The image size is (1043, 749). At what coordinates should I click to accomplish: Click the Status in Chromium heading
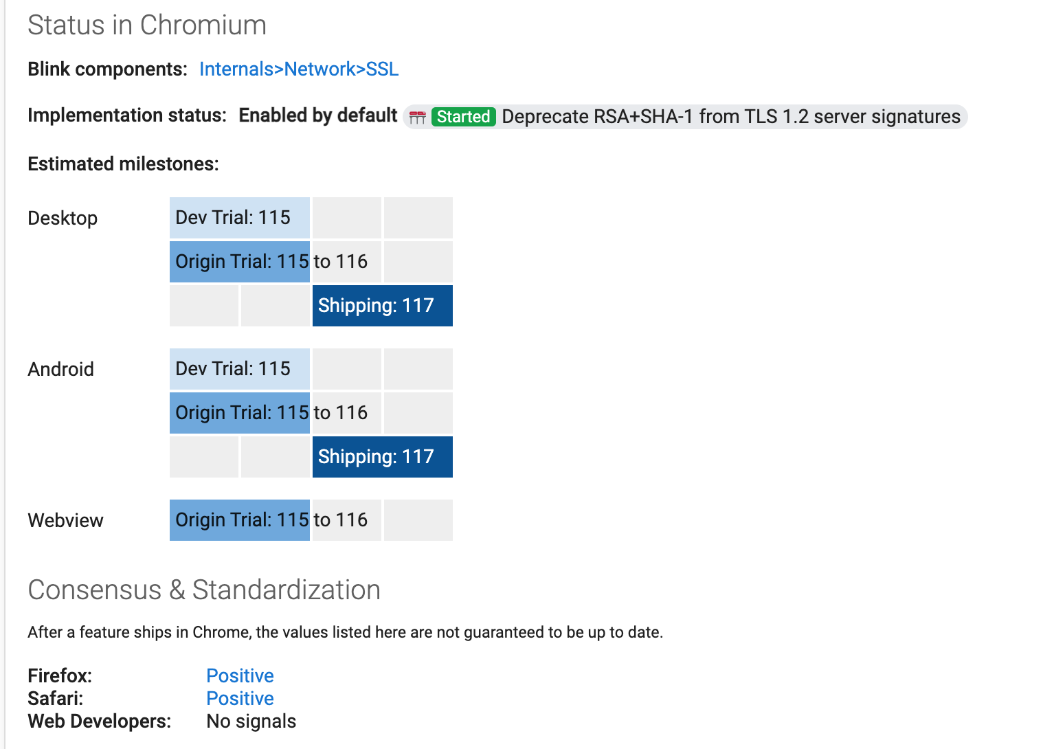coord(147,25)
